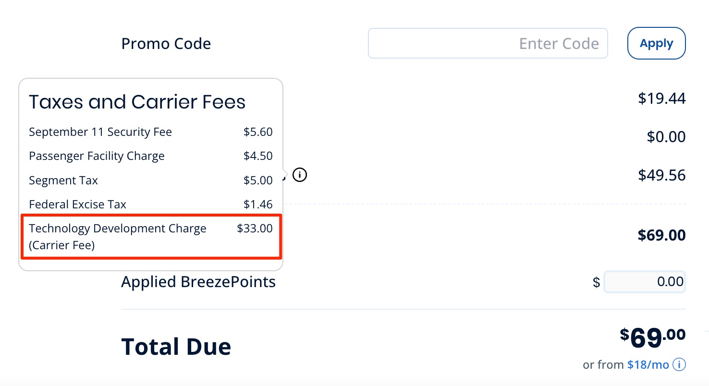This screenshot has height=386, width=709.
Task: Click the $19.44 fare amount
Action: tap(662, 98)
